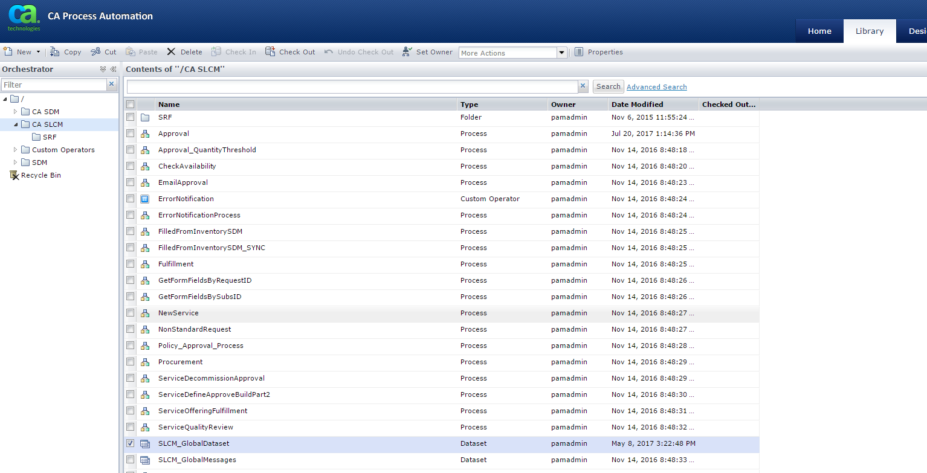Open the New button dropdown arrow

point(39,53)
